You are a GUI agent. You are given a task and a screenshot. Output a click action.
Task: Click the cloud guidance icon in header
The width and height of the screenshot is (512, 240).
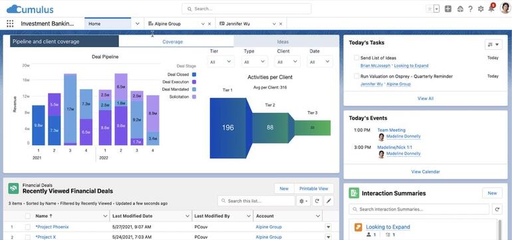[459, 9]
